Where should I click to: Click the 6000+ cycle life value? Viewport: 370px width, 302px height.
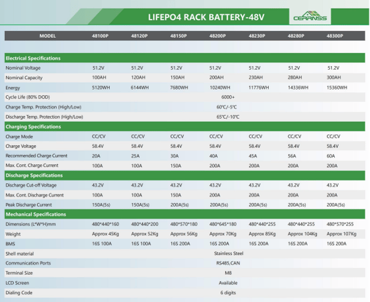pos(228,97)
